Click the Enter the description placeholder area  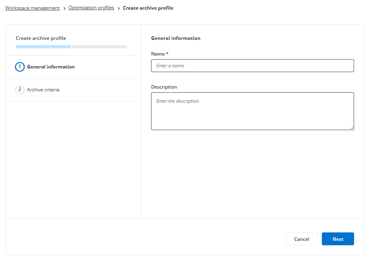pyautogui.click(x=252, y=111)
